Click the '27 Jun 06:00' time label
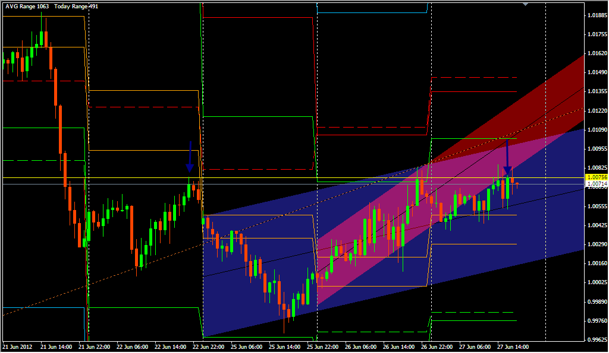The image size is (609, 353). [475, 347]
